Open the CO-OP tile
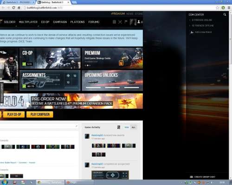Viewport: 232px width, 185px height. pos(50,58)
